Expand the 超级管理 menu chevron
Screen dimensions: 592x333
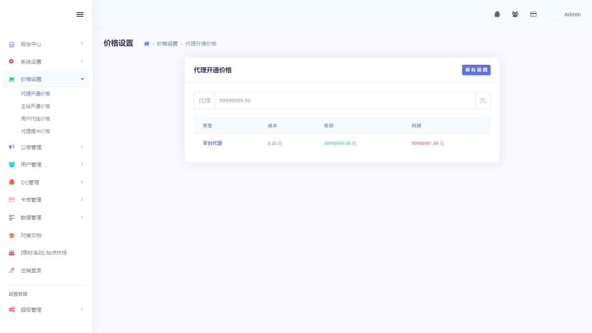(x=82, y=309)
